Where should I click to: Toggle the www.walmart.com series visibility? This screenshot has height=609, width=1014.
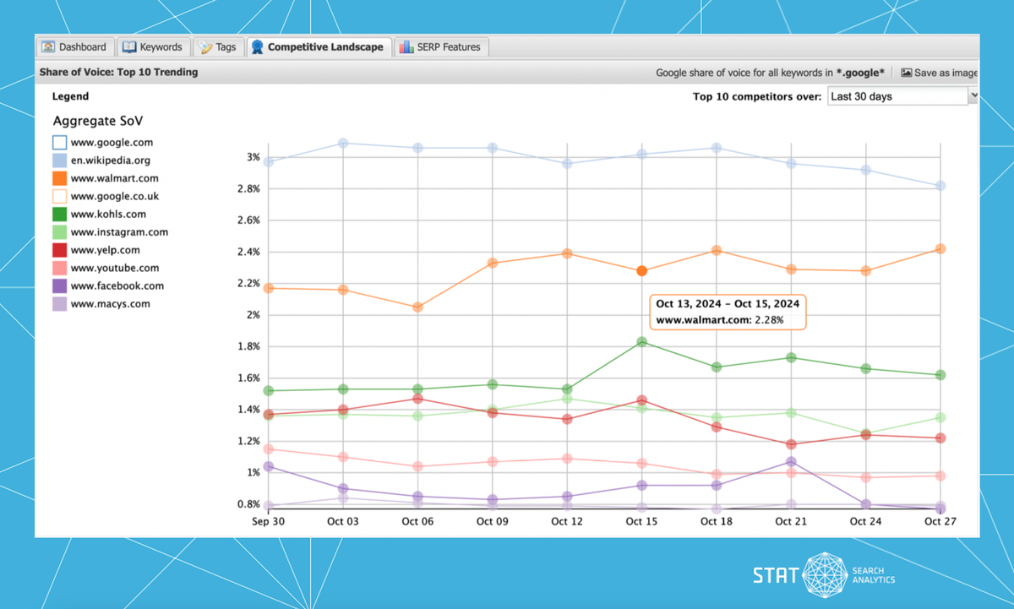(59, 178)
